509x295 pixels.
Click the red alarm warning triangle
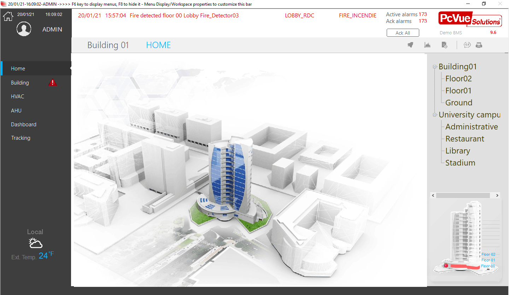53,82
